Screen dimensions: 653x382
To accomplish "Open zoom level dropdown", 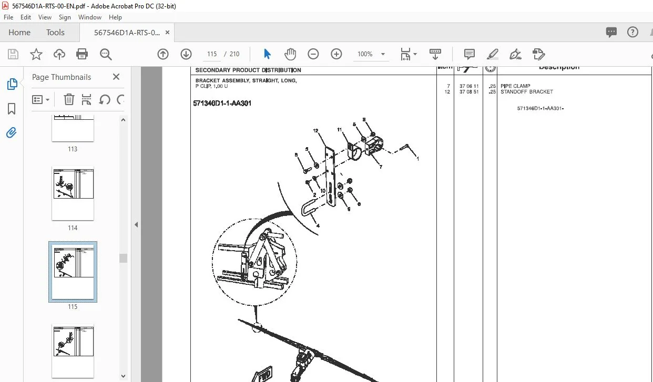I will point(383,54).
